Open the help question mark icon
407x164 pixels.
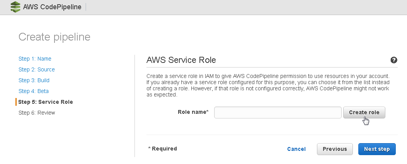coord(393,60)
